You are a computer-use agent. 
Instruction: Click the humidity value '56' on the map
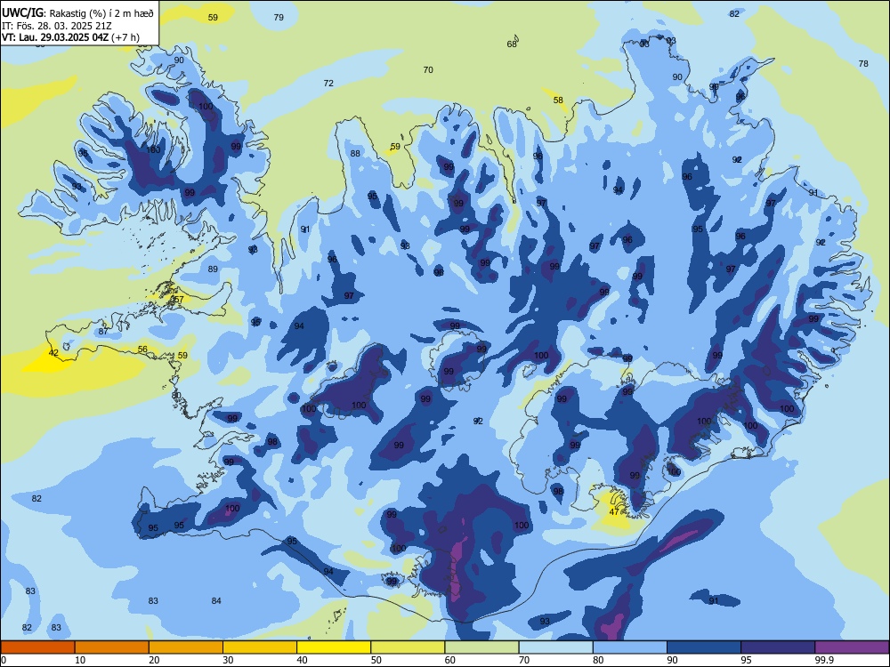pyautogui.click(x=142, y=350)
